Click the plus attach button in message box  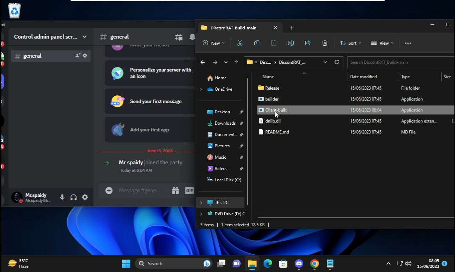click(109, 191)
